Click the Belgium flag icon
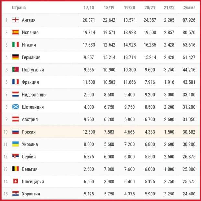This screenshot has width=201, height=201. (x=16, y=169)
